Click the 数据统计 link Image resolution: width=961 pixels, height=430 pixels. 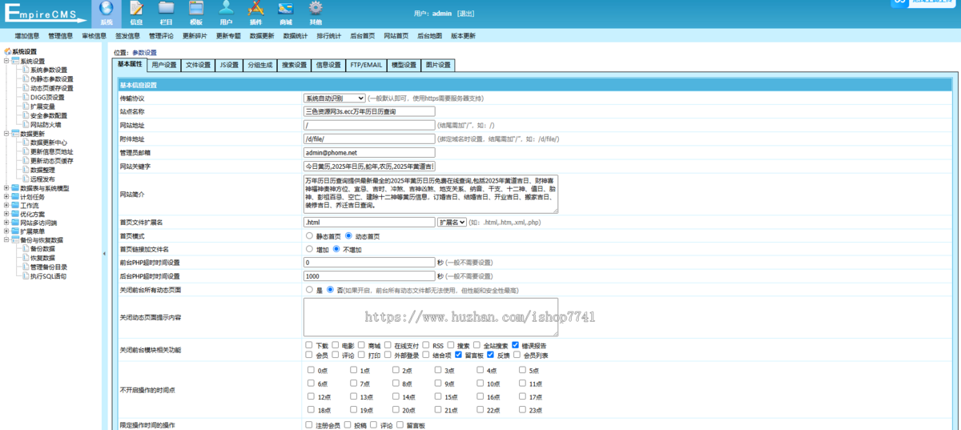(x=295, y=36)
